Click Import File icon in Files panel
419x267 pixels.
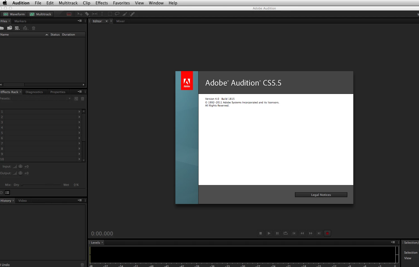[9, 28]
